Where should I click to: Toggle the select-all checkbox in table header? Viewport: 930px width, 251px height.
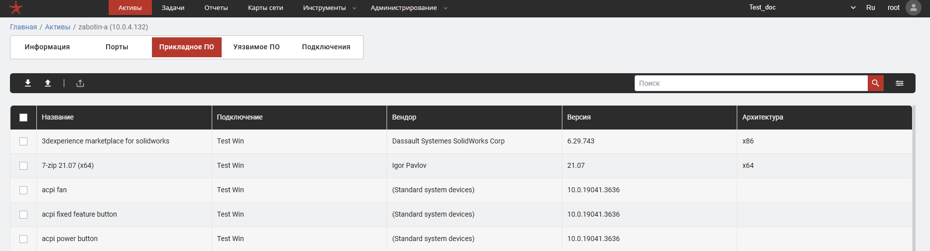[x=23, y=118]
